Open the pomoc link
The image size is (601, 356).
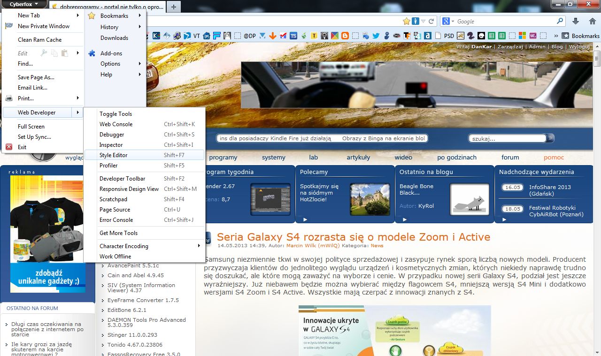coord(554,157)
